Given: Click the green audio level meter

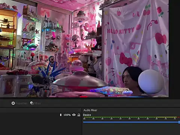Looking at the screenshot, I should 120,117.
